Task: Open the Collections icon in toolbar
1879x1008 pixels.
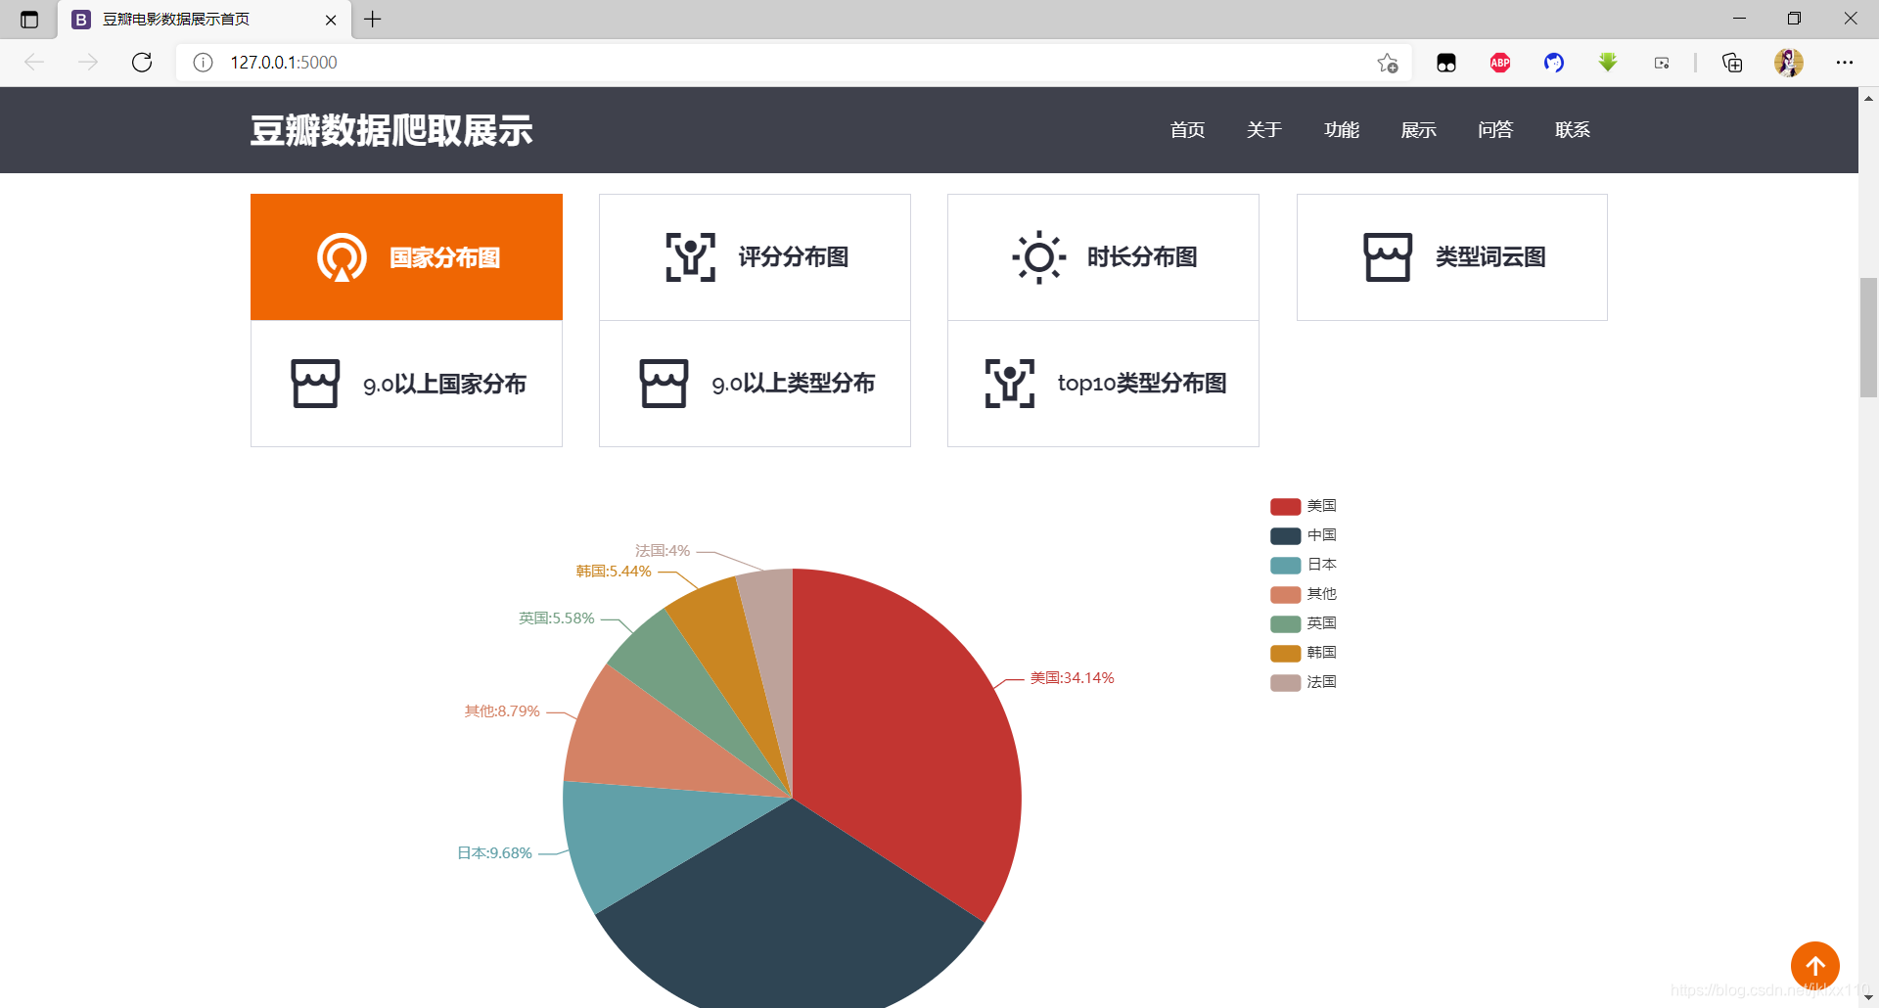Action: click(x=1732, y=63)
